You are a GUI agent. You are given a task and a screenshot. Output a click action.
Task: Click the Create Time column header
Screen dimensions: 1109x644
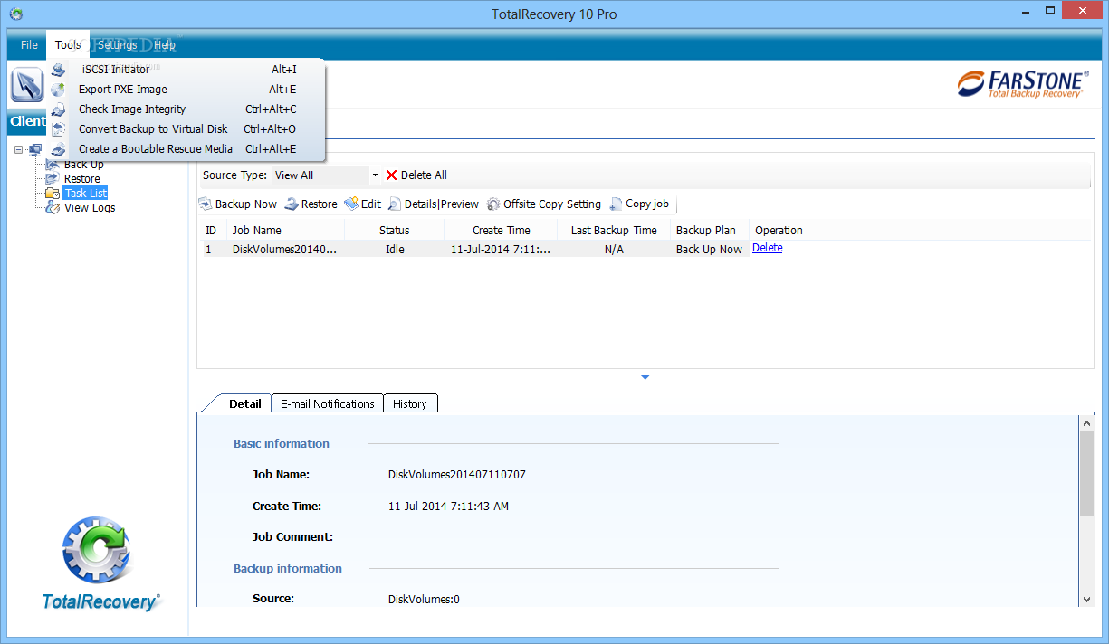(x=502, y=231)
